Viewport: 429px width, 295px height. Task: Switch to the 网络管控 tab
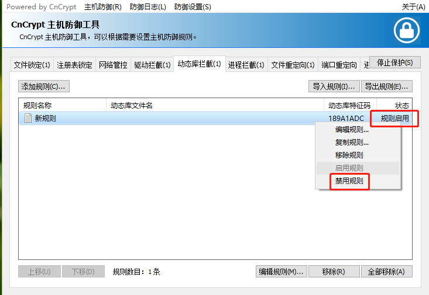(113, 65)
